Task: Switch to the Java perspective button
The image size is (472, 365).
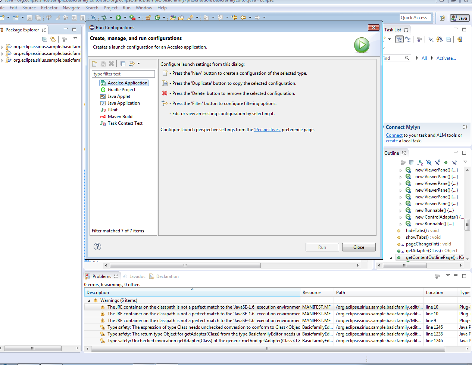Action: (x=460, y=18)
